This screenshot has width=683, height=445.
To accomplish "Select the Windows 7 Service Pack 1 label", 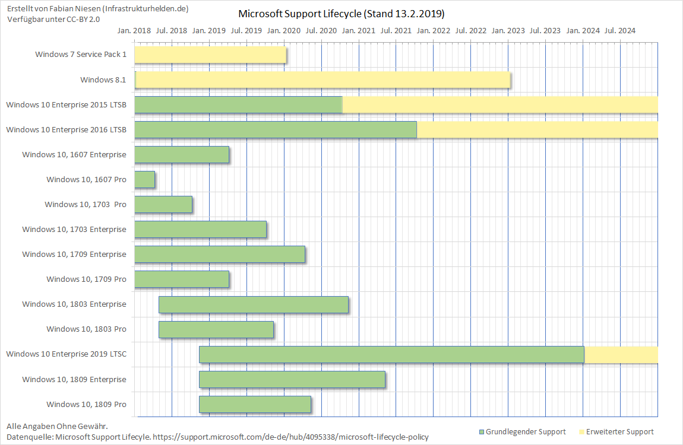I will coord(81,55).
